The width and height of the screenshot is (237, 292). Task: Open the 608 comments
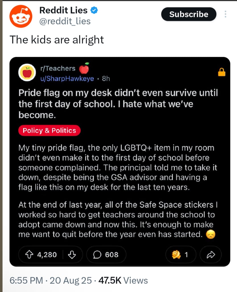pyautogui.click(x=106, y=254)
